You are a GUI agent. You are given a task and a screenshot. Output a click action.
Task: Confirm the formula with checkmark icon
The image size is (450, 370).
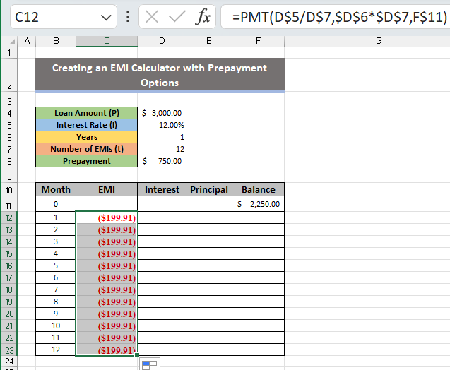click(x=177, y=17)
